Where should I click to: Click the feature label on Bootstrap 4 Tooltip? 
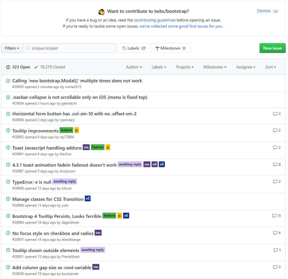pos(109,216)
